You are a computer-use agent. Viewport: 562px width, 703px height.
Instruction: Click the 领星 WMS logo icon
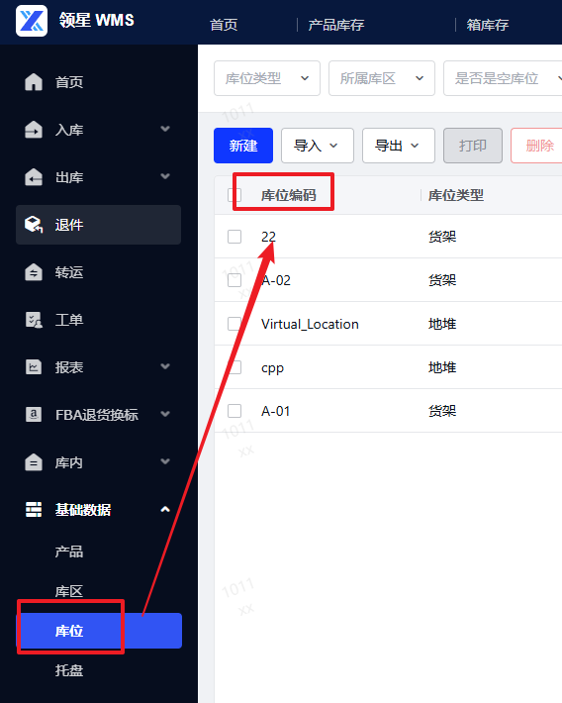coord(32,21)
